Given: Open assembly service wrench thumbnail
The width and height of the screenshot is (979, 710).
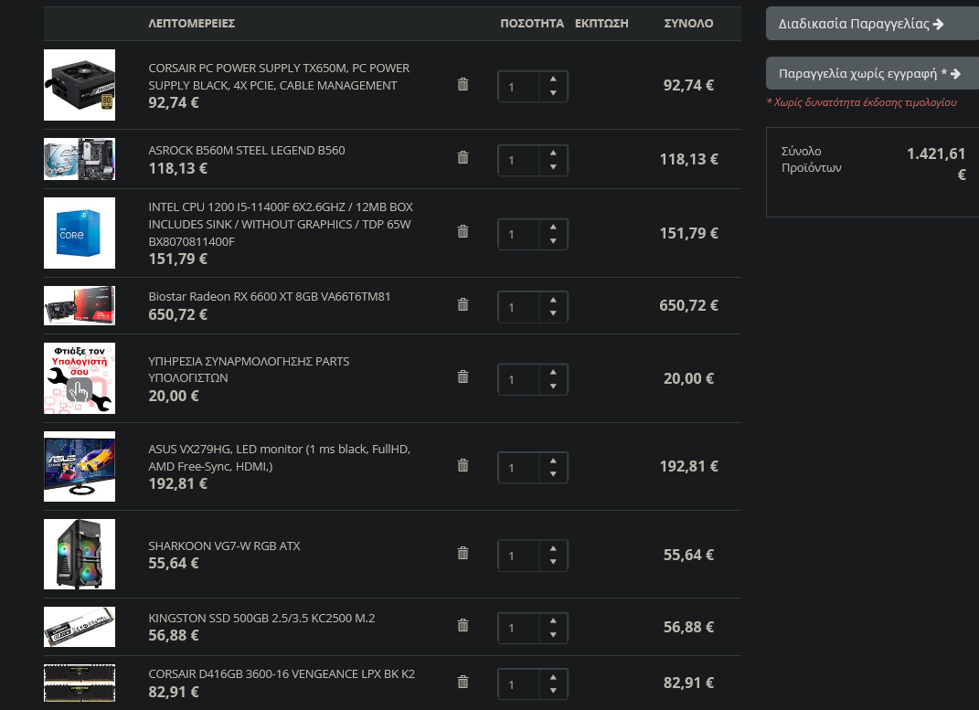Looking at the screenshot, I should [x=80, y=378].
